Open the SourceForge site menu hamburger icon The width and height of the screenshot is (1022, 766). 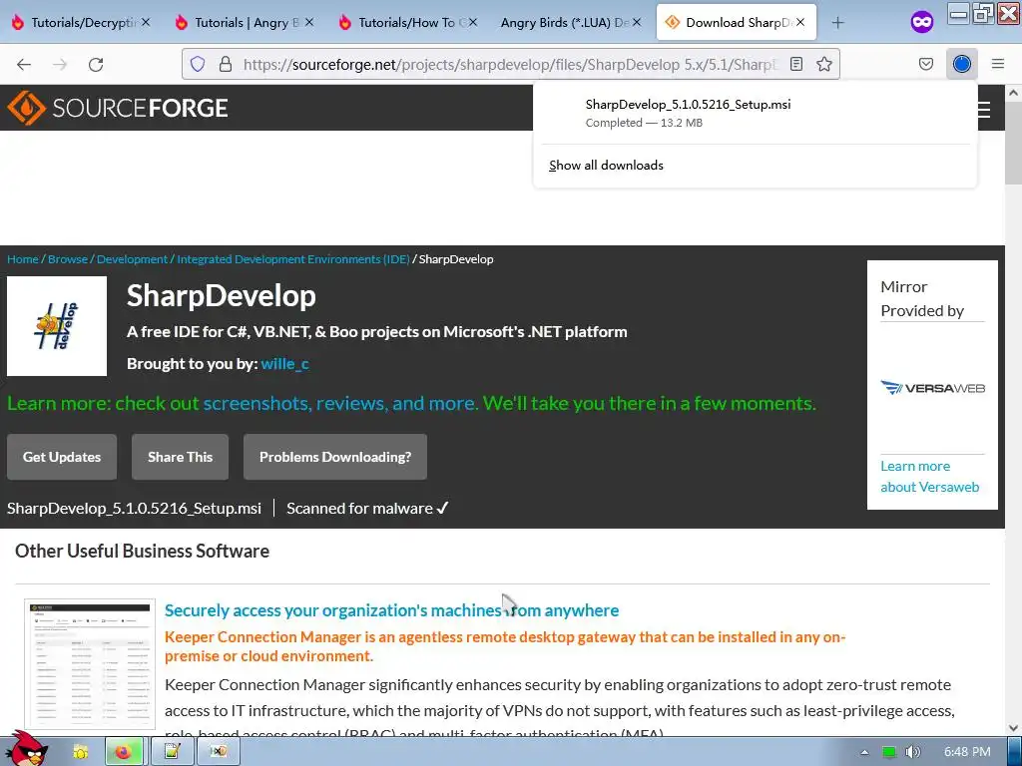(985, 109)
